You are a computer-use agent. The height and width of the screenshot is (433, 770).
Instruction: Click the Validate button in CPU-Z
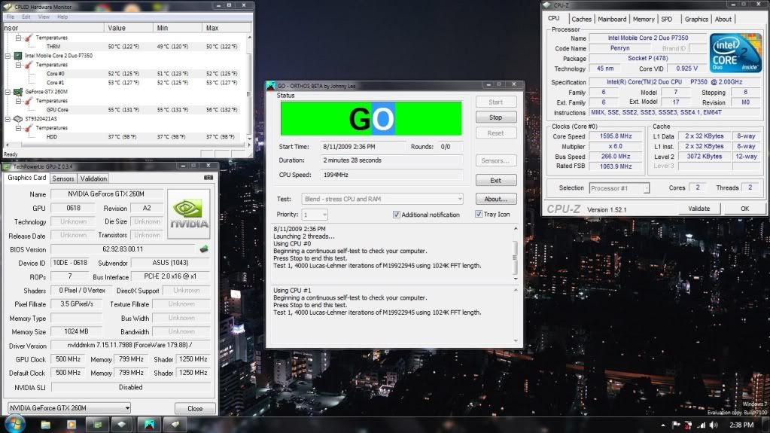point(698,209)
